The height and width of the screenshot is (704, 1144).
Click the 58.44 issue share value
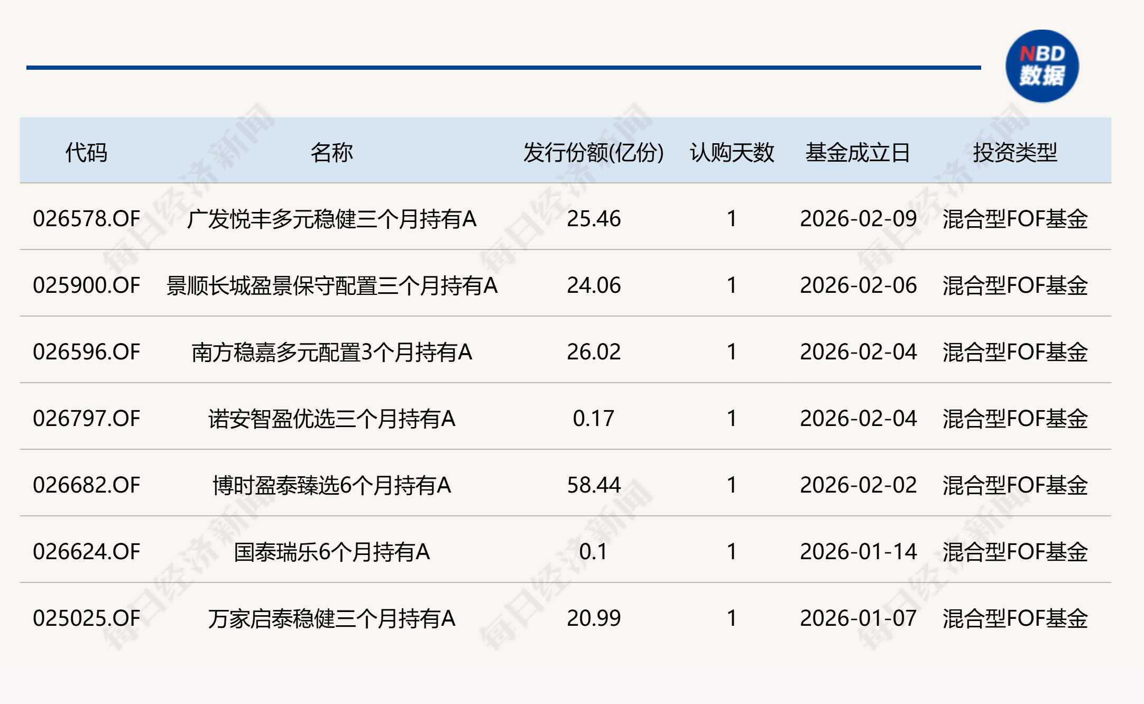(x=593, y=485)
